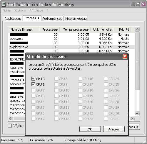Switch to the Applications tab
The height and width of the screenshot is (144, 147).
(13, 19)
